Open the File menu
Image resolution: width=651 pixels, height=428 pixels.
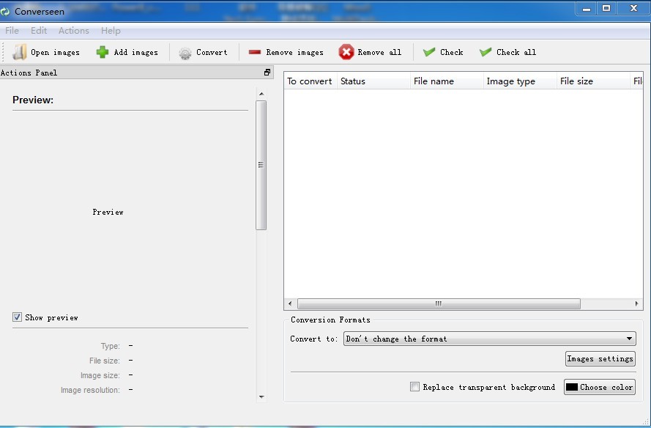click(12, 30)
